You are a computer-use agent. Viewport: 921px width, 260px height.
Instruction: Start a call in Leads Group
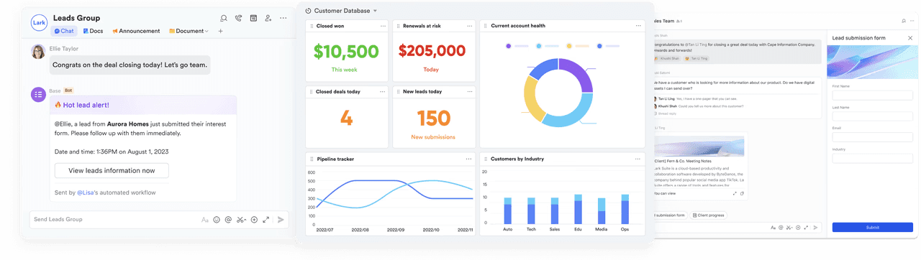[x=238, y=18]
